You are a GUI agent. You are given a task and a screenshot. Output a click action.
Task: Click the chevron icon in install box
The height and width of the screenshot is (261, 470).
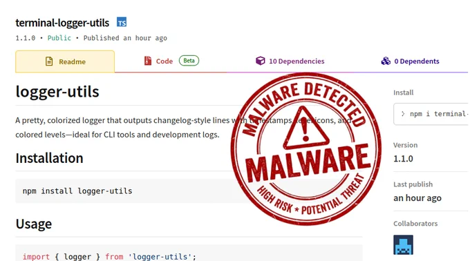(x=403, y=114)
